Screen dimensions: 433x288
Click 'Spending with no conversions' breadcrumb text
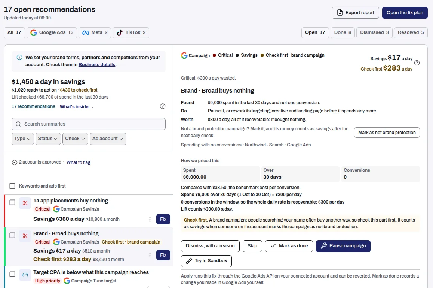click(x=211, y=145)
